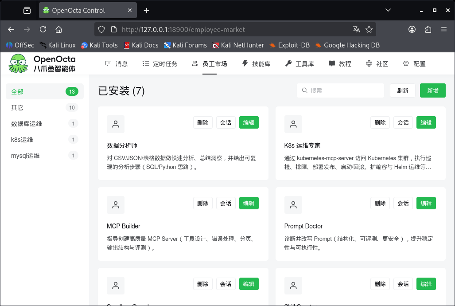The image size is (455, 306).
Task: Open Firefox extensions puzzle icon
Action: (x=428, y=29)
